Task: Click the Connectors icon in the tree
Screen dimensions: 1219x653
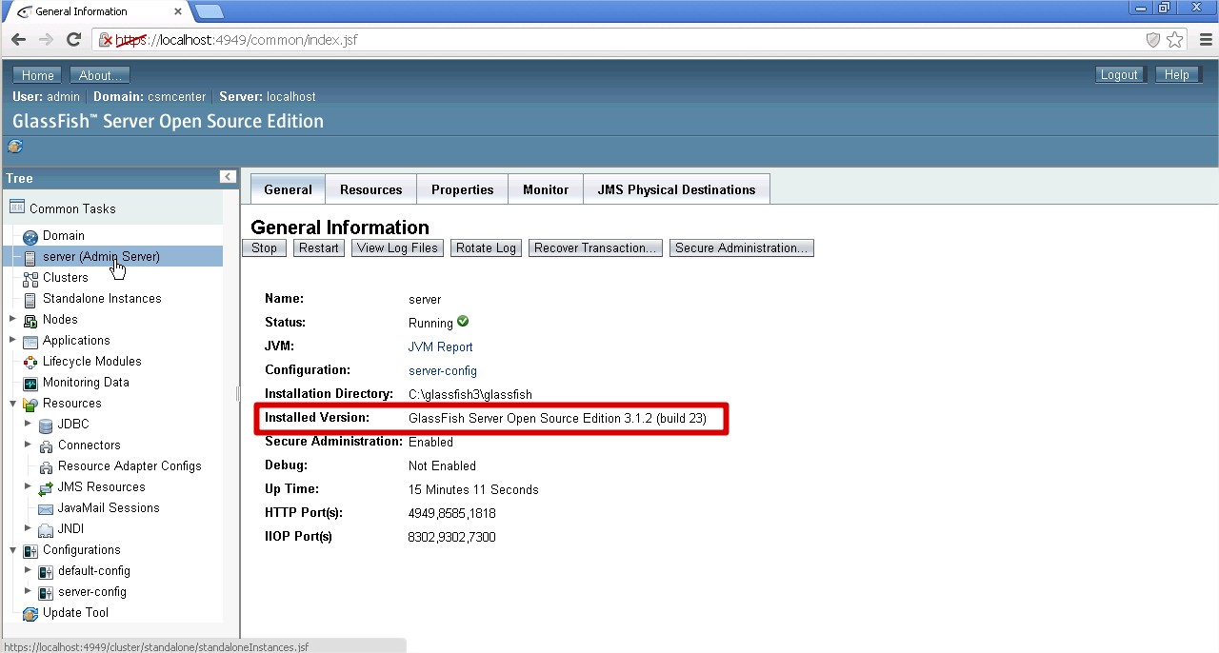Action: pyautogui.click(x=45, y=445)
